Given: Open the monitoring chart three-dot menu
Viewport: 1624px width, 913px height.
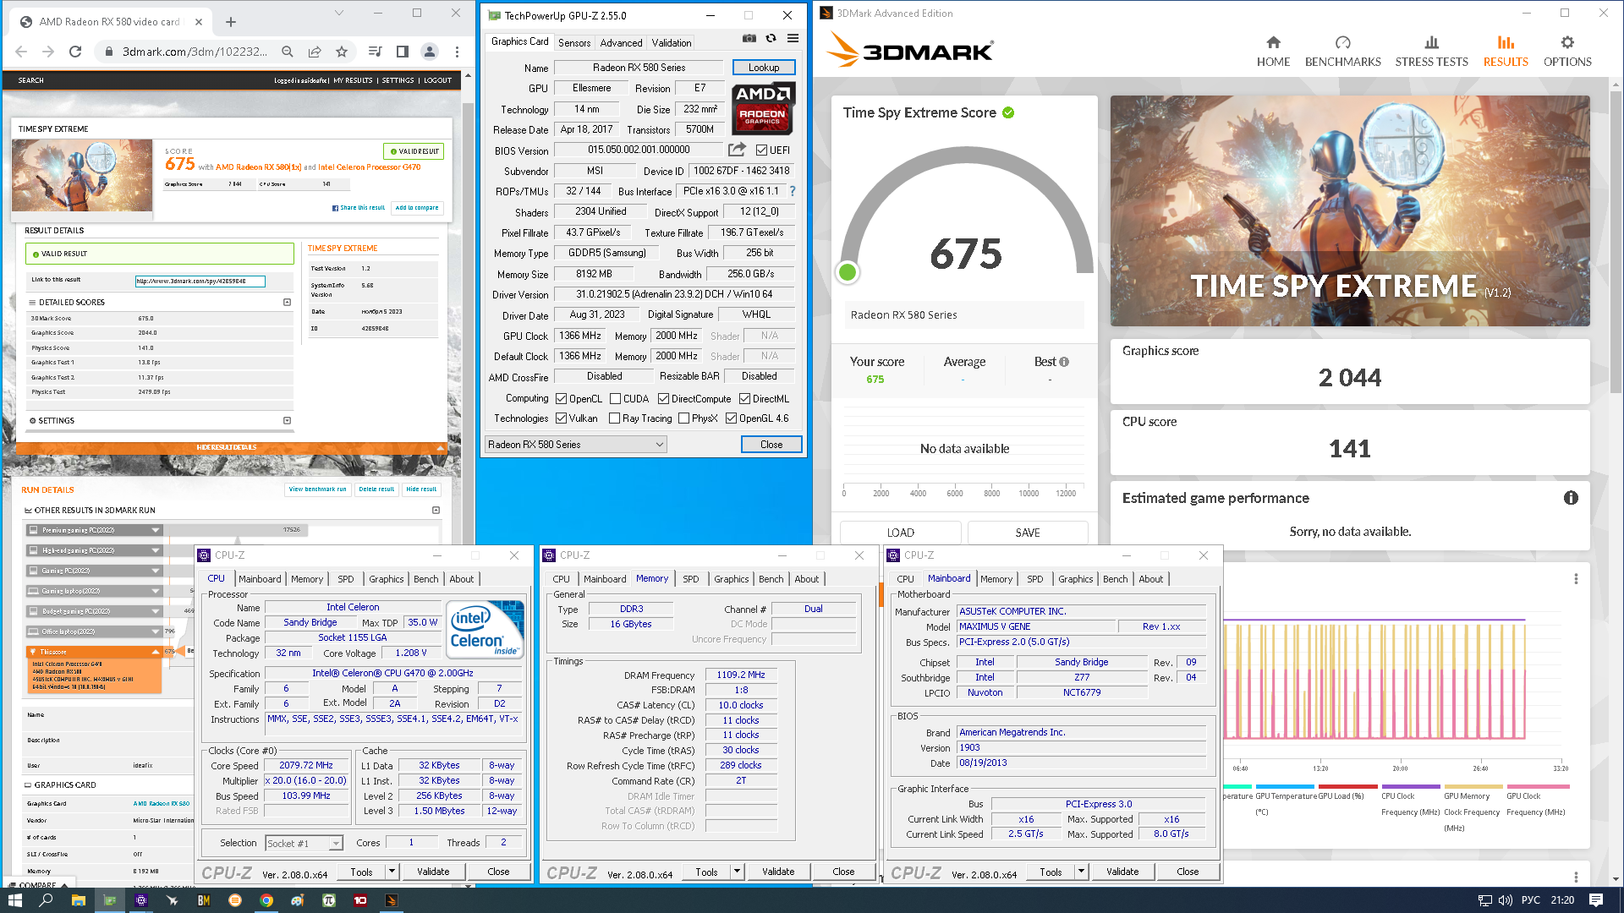Looking at the screenshot, I should tap(1576, 579).
